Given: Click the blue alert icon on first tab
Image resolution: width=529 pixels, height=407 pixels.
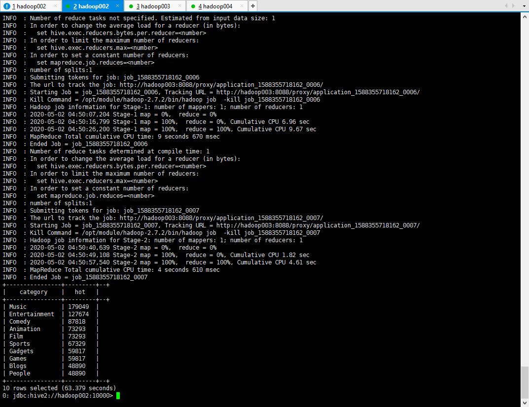Looking at the screenshot, I should click(7, 6).
